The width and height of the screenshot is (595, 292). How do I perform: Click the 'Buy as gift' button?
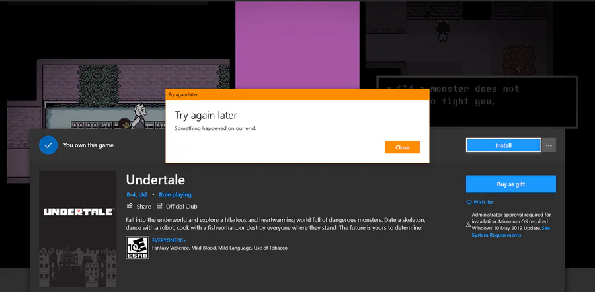511,184
